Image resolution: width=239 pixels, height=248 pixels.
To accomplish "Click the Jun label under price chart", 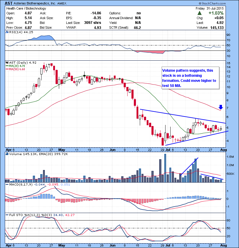I will 112,150.
